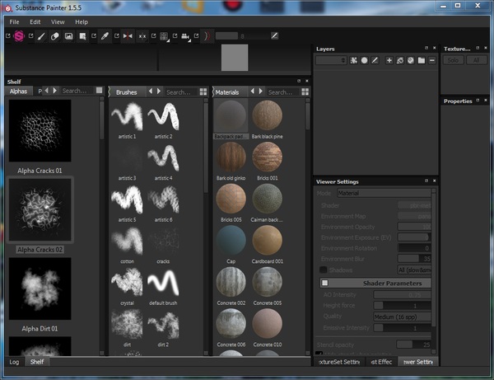Viewport: 494px width, 380px height.
Task: Toggle the Solo texture button
Action: pos(454,60)
